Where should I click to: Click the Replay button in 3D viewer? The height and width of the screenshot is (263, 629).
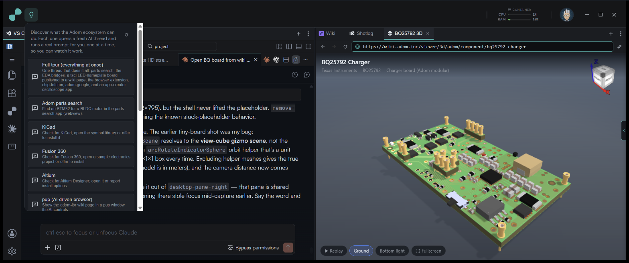pyautogui.click(x=334, y=251)
